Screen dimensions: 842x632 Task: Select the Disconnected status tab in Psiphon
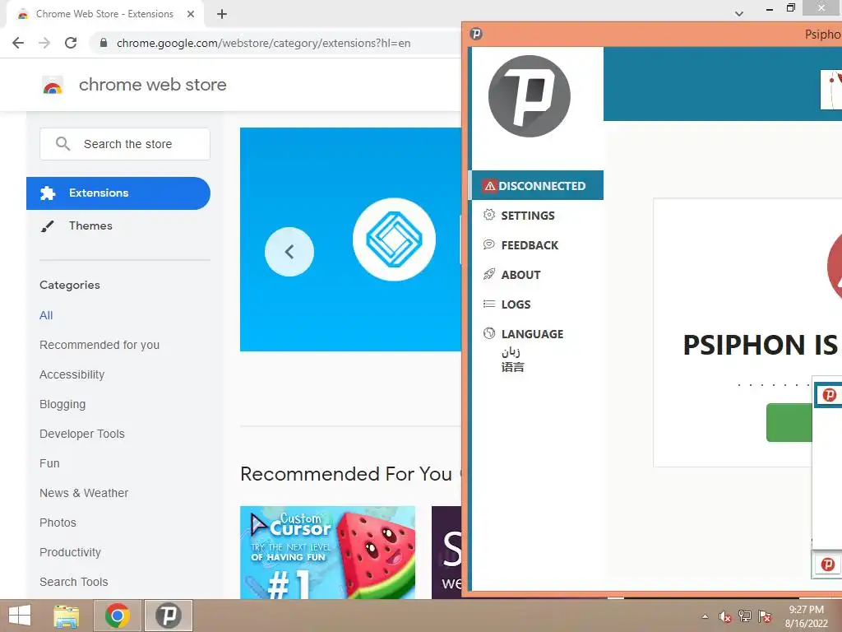(537, 185)
